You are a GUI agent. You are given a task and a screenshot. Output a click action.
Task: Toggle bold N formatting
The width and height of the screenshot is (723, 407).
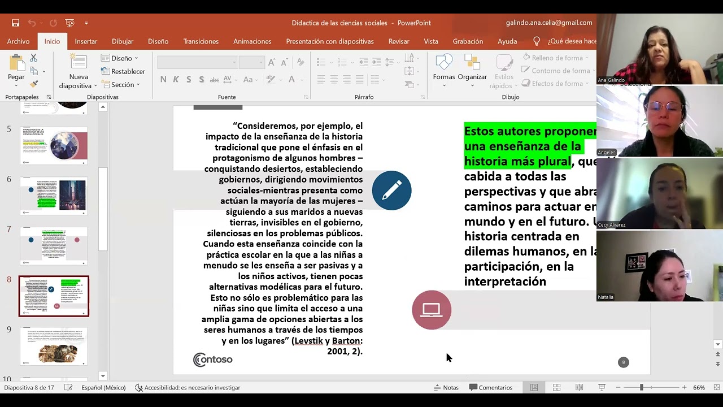[163, 80]
